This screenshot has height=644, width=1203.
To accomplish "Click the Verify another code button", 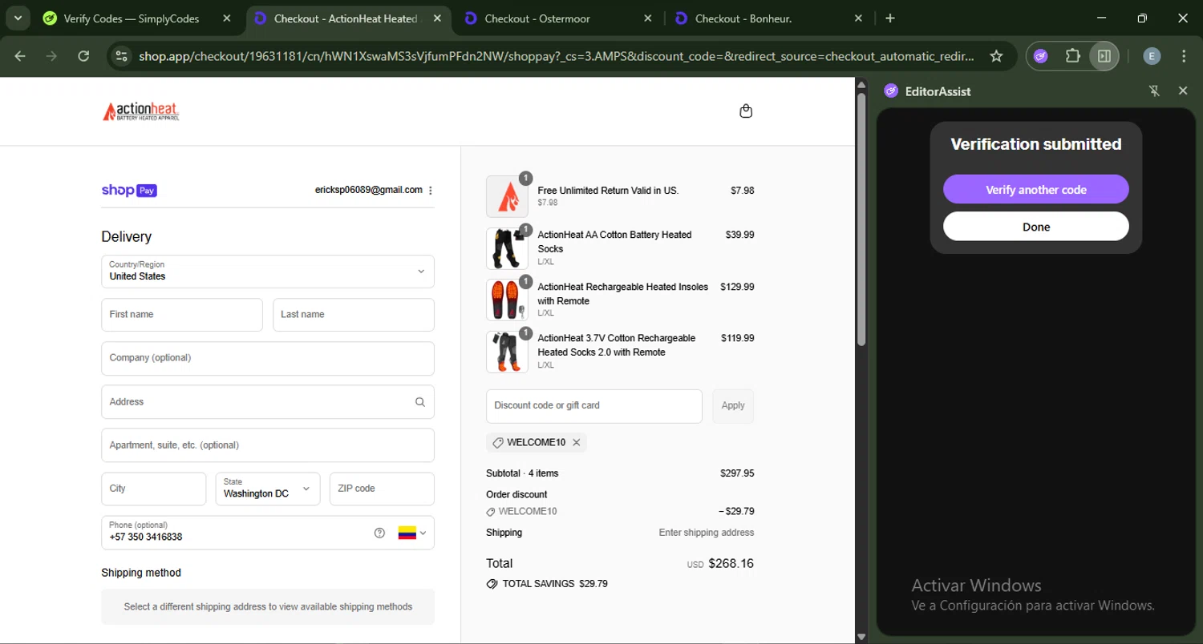I will [1036, 190].
